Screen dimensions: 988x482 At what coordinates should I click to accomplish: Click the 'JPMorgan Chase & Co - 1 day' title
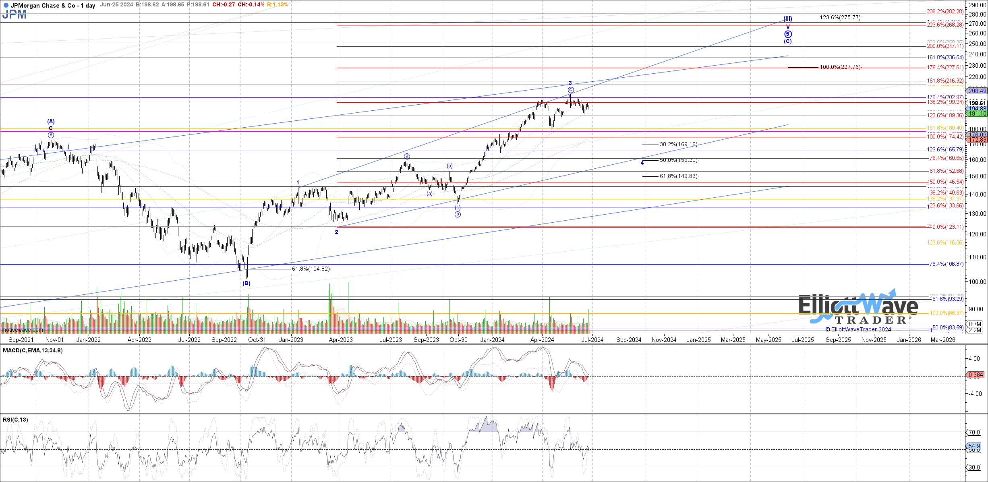click(53, 6)
